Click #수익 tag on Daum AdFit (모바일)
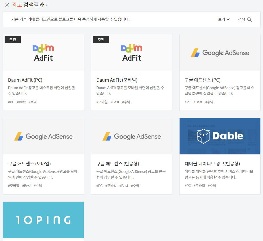The height and width of the screenshot is (241, 263). 126,102
